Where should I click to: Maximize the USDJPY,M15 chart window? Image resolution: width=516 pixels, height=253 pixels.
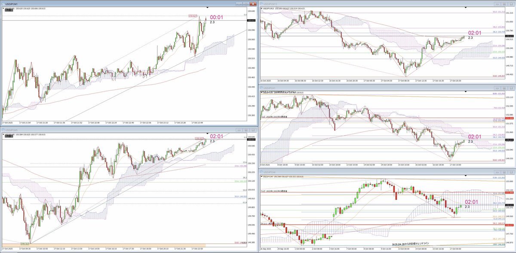[504, 4]
